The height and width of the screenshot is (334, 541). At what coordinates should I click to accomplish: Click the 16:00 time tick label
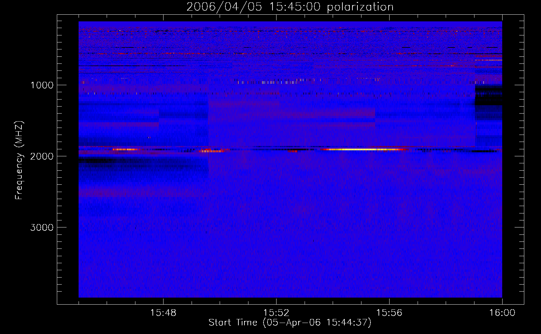[x=502, y=313]
